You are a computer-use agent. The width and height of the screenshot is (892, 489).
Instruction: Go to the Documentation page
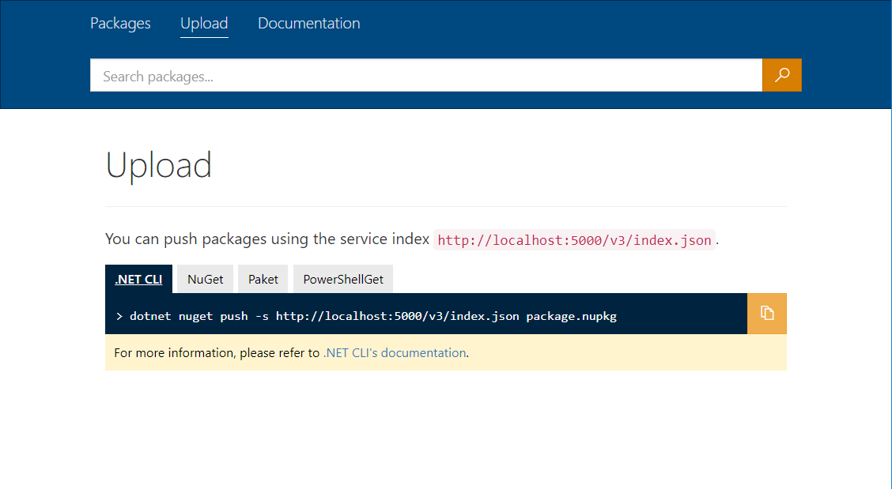(309, 24)
